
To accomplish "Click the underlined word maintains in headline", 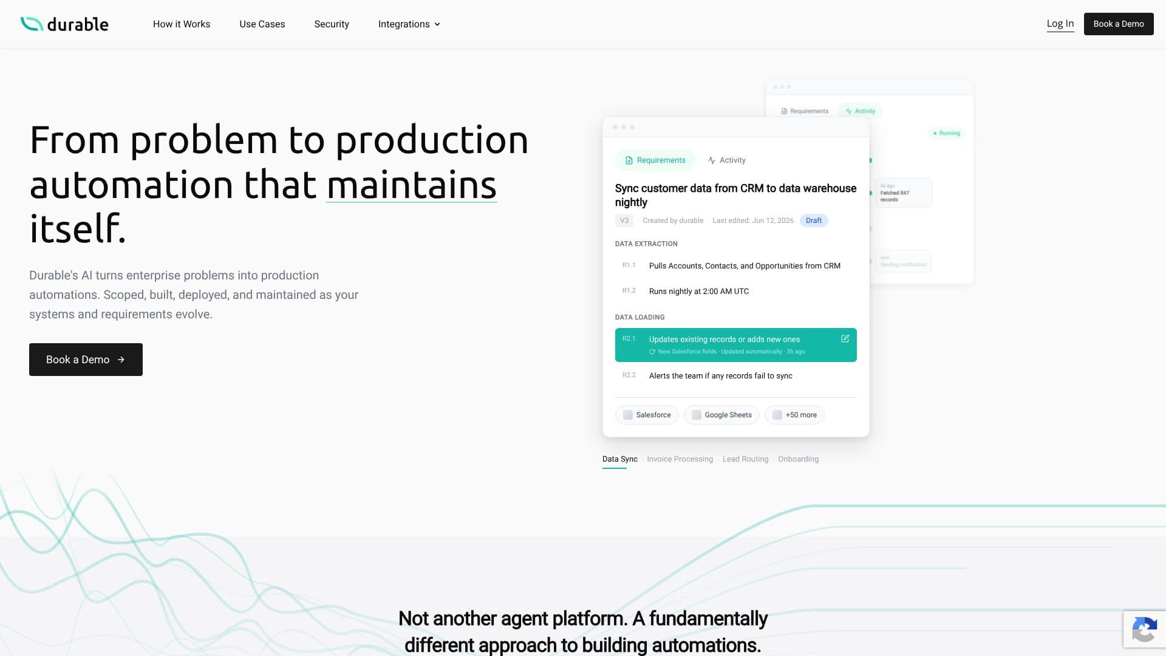I will point(412,185).
